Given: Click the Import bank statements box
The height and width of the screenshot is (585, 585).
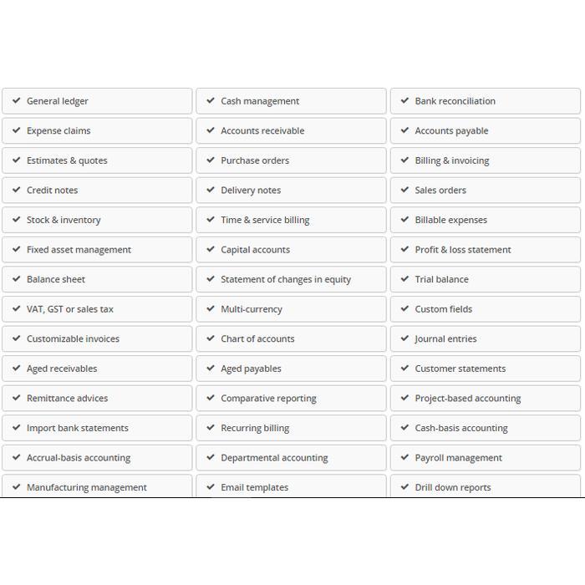Looking at the screenshot, I should [97, 428].
